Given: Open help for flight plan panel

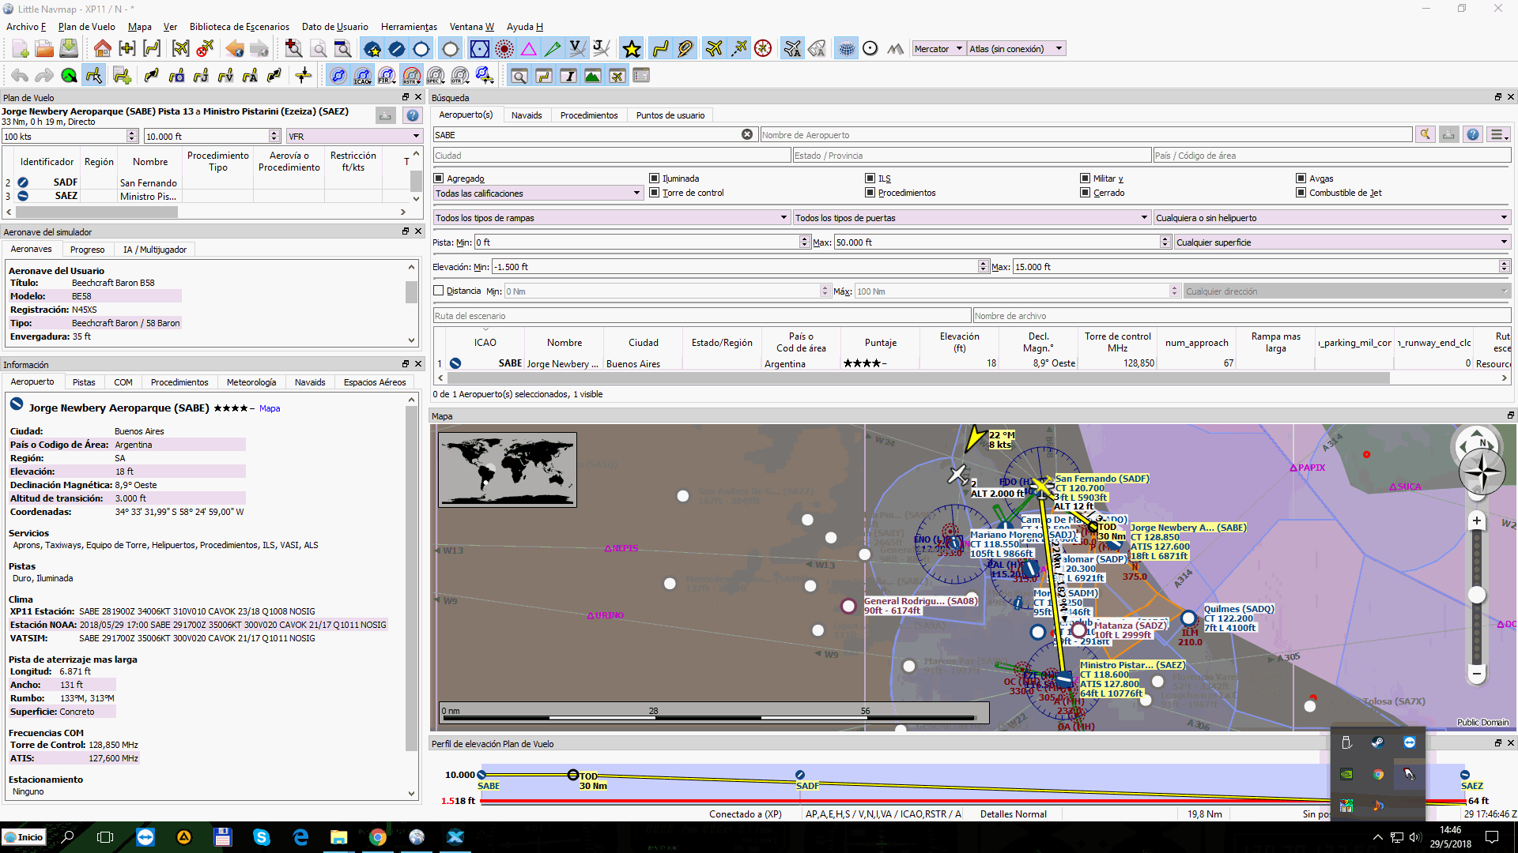Looking at the screenshot, I should point(413,116).
